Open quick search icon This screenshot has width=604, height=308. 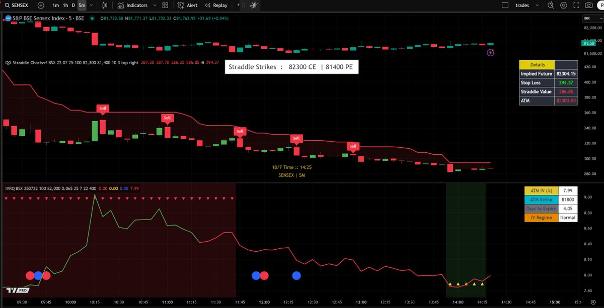550,5
